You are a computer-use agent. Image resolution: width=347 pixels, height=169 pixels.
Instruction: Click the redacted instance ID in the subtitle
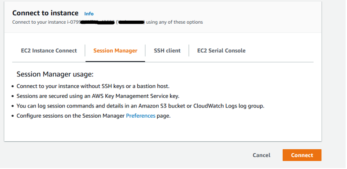(90, 22)
